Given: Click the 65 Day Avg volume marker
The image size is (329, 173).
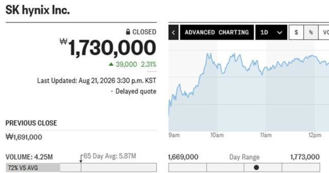Looking at the screenshot, I should (x=81, y=159).
